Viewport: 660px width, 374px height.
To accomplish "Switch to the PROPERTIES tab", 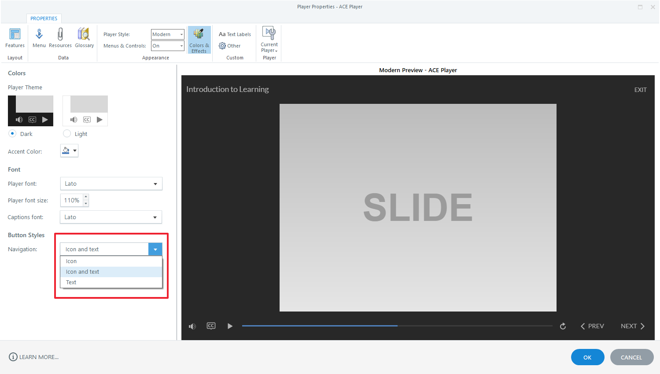I will tap(44, 18).
